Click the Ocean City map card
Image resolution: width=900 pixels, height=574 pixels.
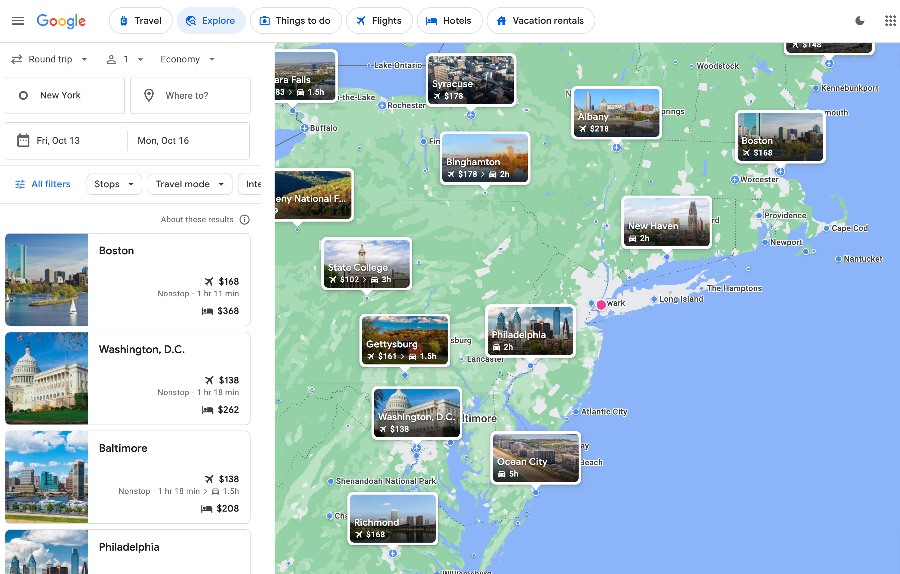pos(536,458)
